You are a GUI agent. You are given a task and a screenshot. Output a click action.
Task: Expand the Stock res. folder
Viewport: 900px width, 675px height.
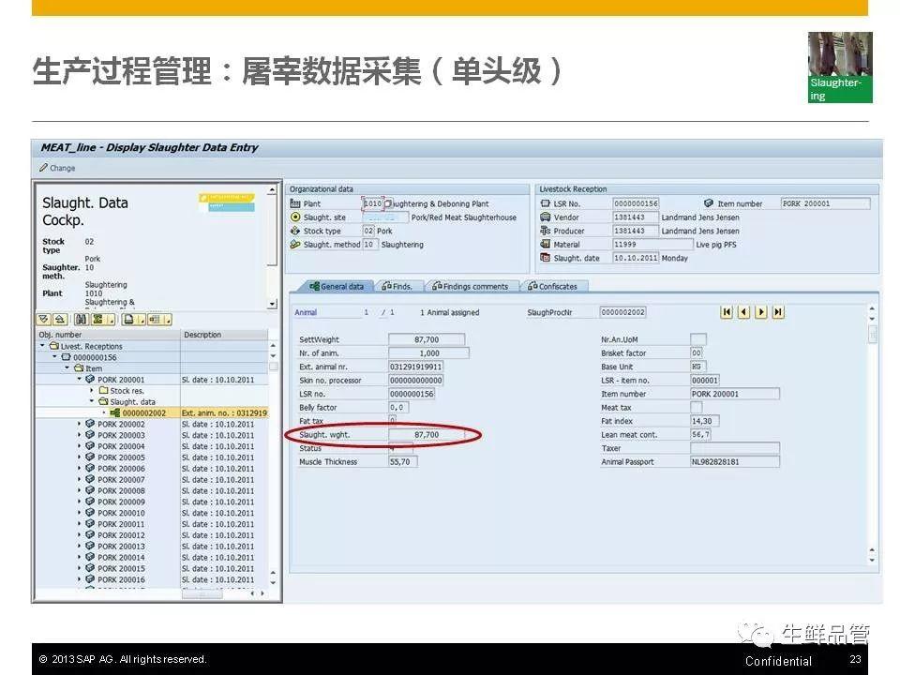(92, 391)
